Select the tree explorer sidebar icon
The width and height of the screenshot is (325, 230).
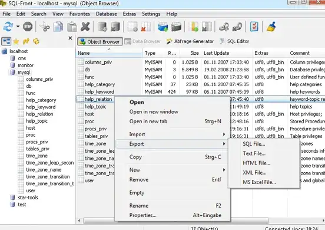coord(6,41)
